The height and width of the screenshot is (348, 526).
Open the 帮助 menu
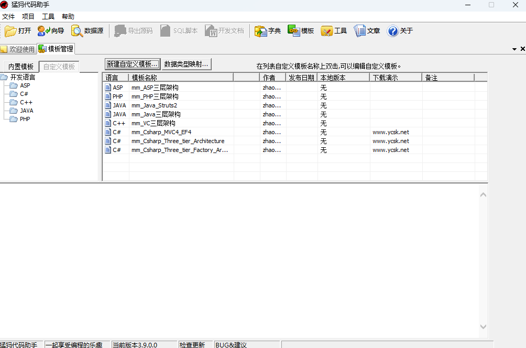point(68,17)
